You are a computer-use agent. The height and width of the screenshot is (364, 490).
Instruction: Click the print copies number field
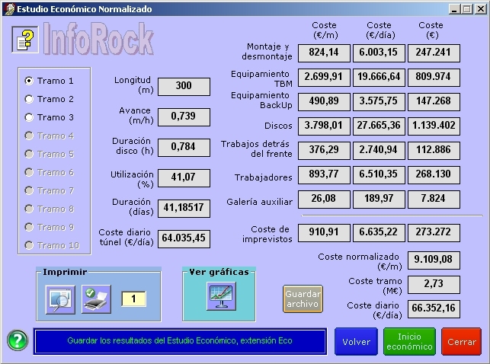click(133, 299)
